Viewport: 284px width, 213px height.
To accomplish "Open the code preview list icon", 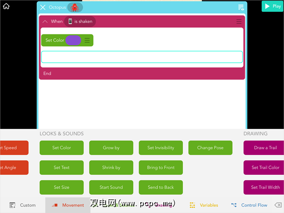I will (241, 8).
